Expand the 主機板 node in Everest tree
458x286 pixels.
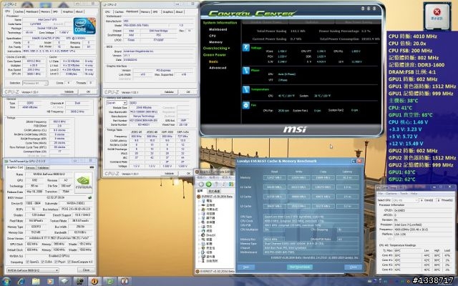click(x=200, y=205)
